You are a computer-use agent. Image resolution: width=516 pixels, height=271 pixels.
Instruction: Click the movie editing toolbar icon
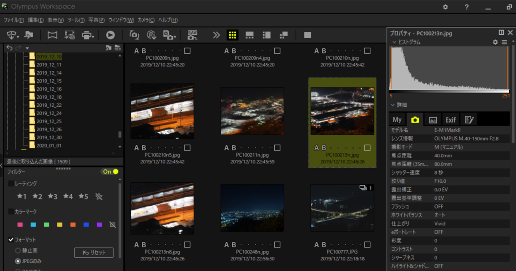[69, 35]
